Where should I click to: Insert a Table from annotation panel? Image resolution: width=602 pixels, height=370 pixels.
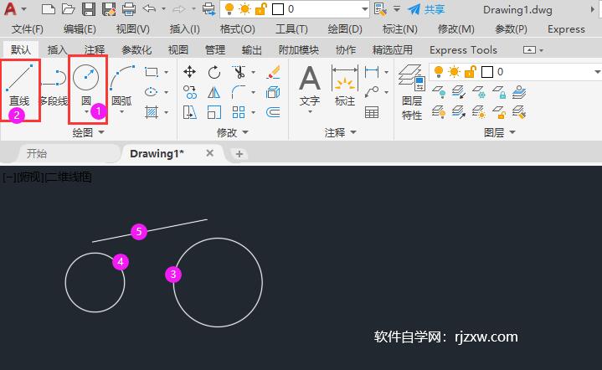point(371,112)
